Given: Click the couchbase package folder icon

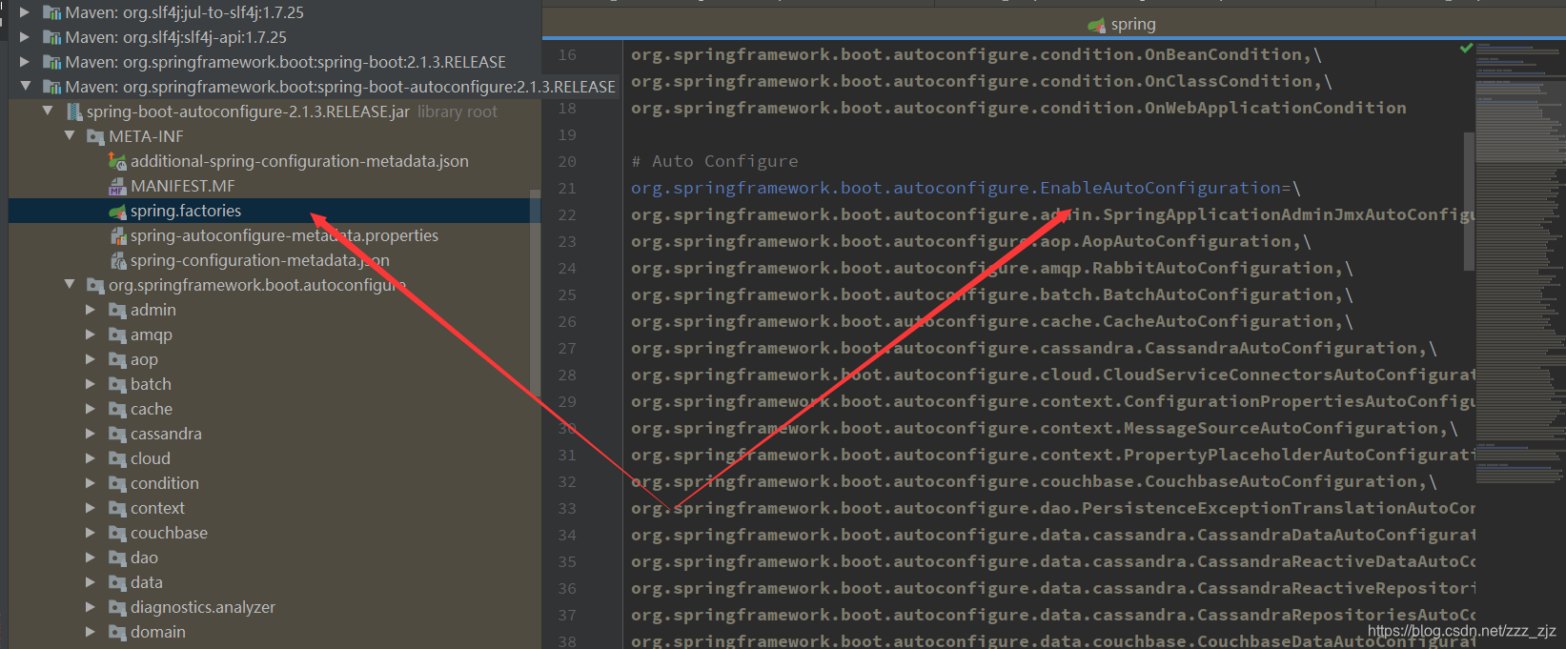Looking at the screenshot, I should (117, 533).
